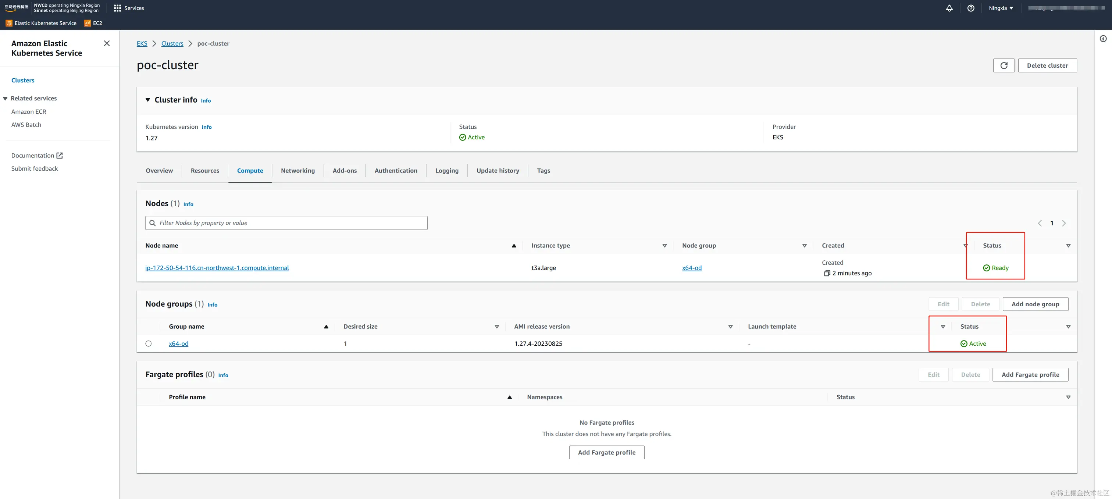Sort Nodes by Node group arrow
Image resolution: width=1112 pixels, height=499 pixels.
(x=804, y=246)
